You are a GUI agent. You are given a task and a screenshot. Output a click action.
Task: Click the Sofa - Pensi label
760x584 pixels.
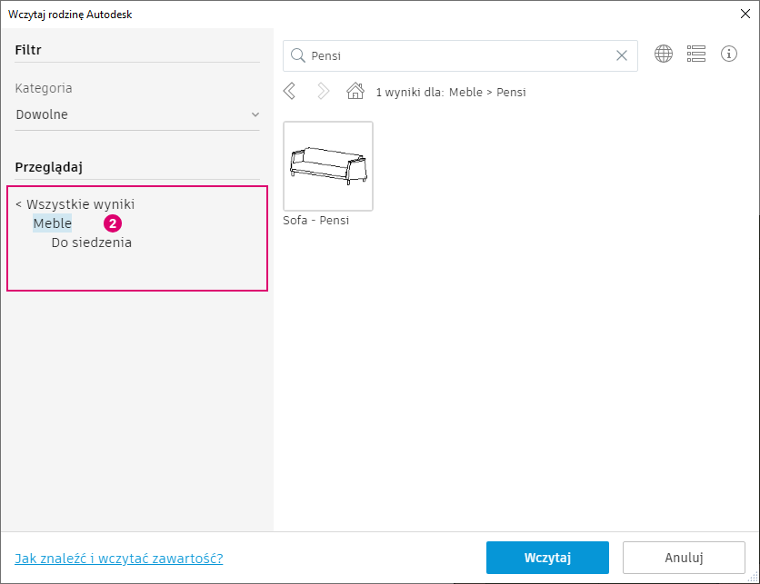tap(316, 220)
